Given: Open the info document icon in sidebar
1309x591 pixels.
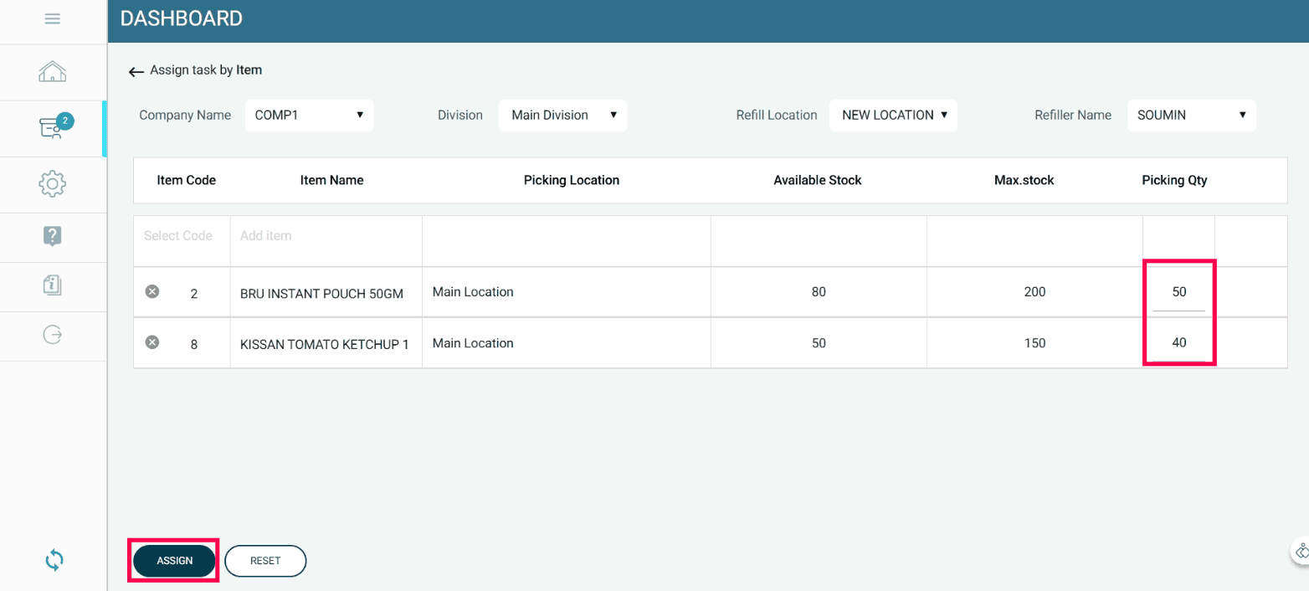Looking at the screenshot, I should pyautogui.click(x=53, y=285).
